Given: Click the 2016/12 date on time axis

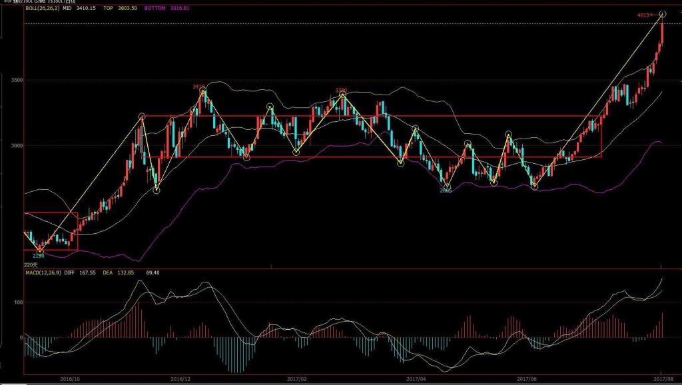Looking at the screenshot, I should click(x=182, y=379).
